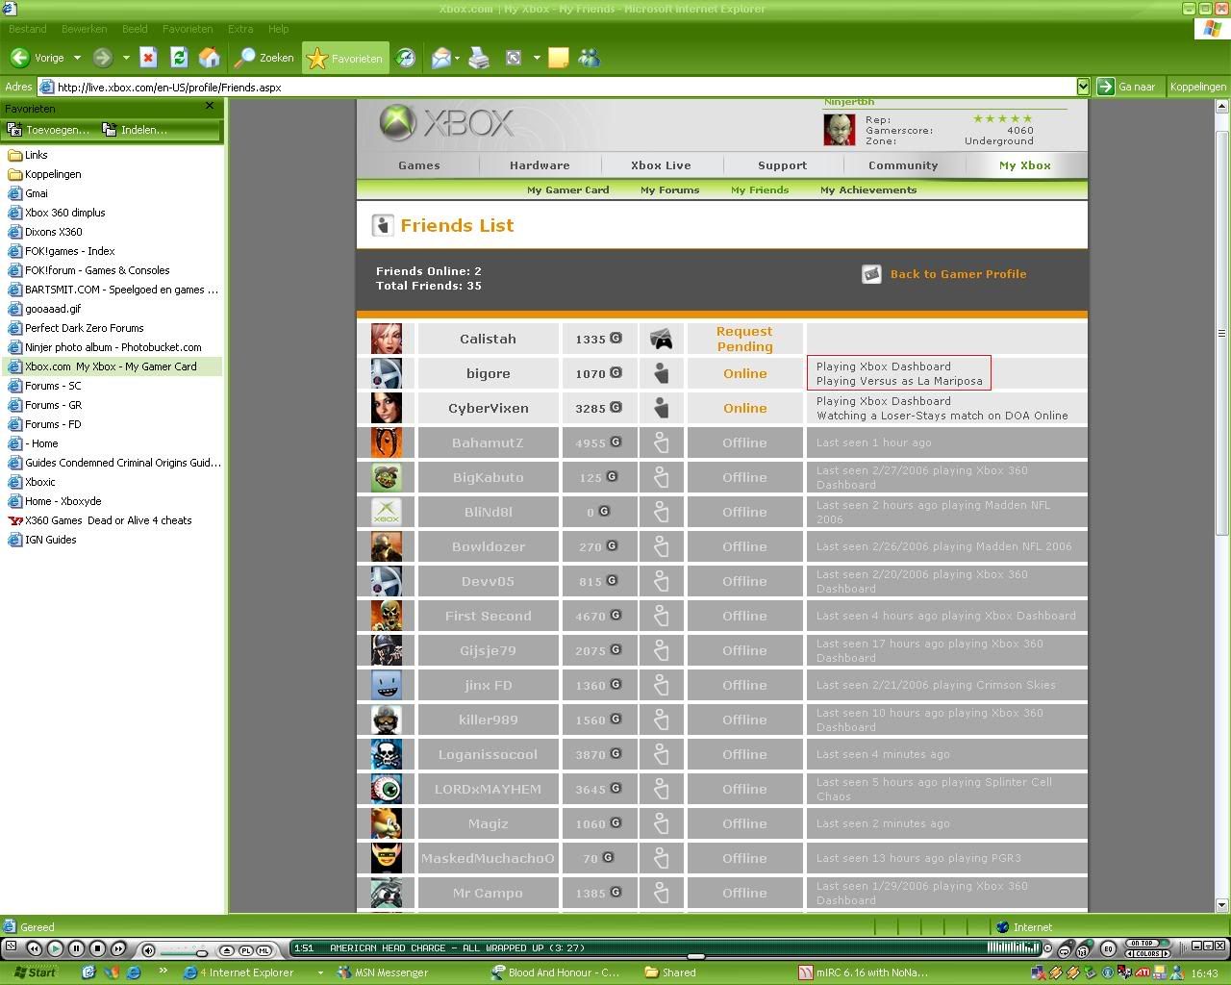Go to previous track in player

coord(34,948)
